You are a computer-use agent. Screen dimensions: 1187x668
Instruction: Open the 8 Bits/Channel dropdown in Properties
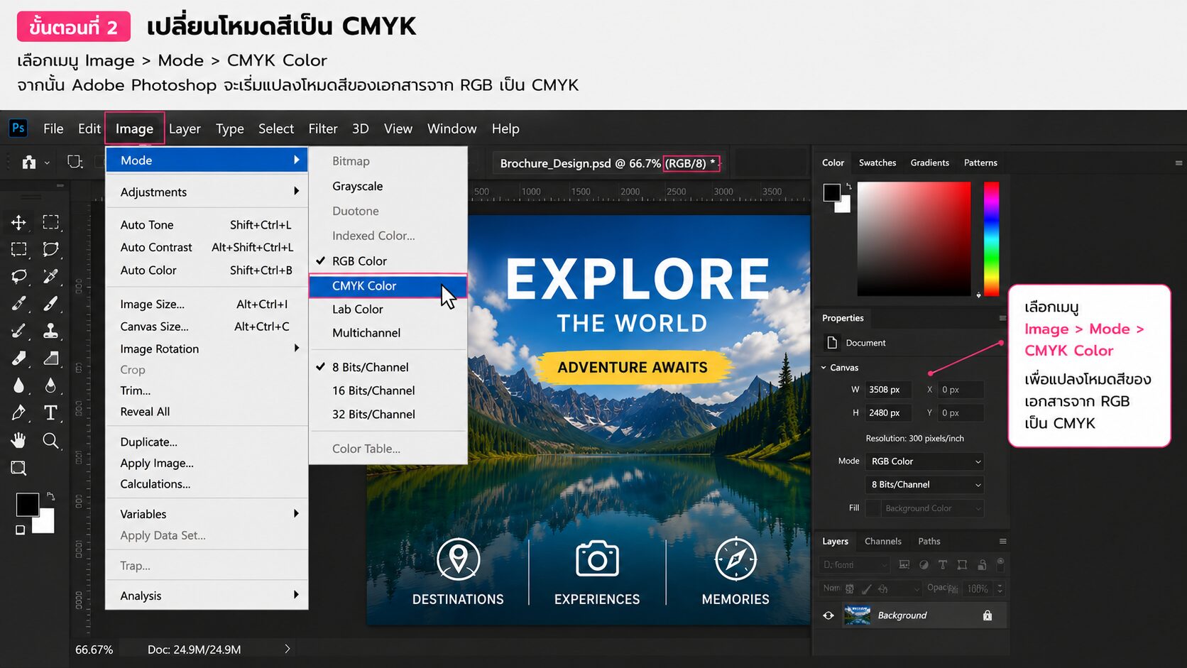tap(924, 485)
